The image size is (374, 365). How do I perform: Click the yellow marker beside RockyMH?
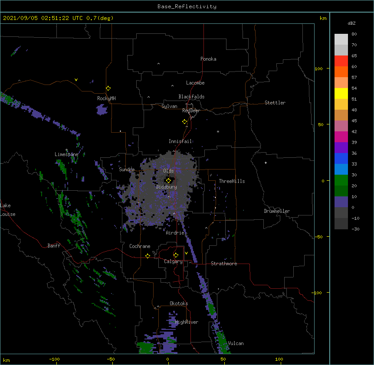point(108,88)
